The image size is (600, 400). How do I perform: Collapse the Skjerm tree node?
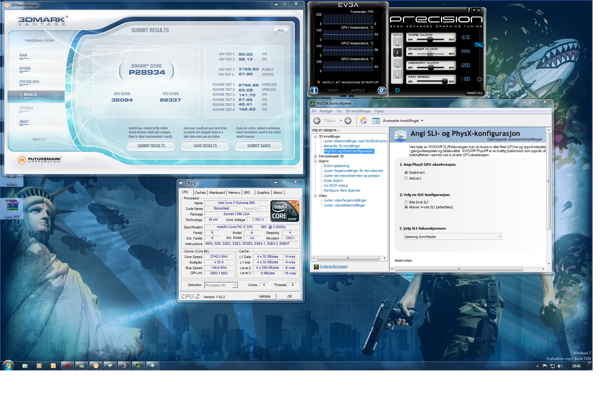point(315,161)
